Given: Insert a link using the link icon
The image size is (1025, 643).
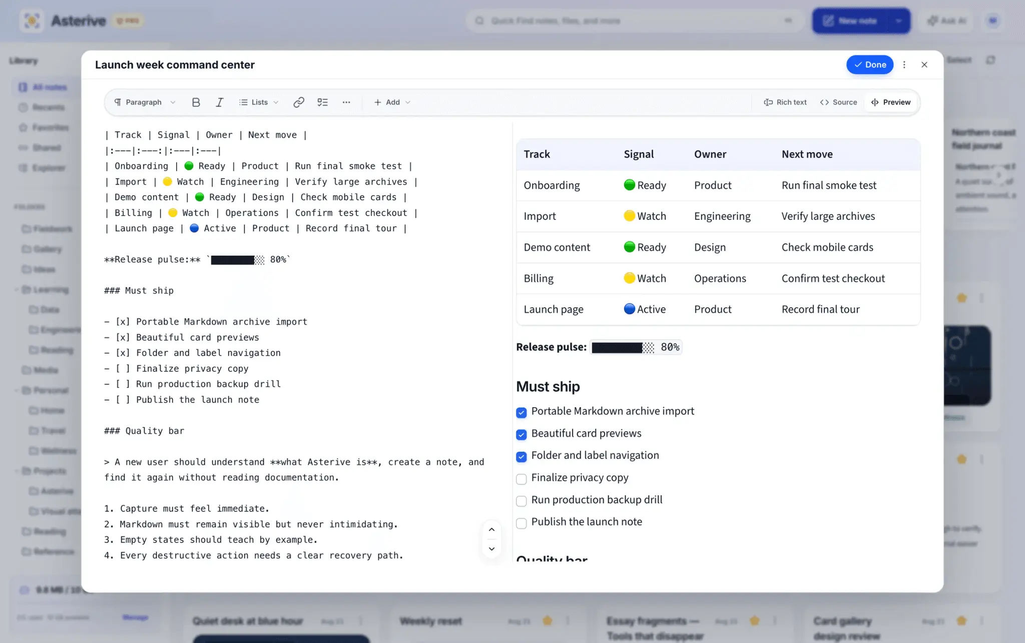Looking at the screenshot, I should coord(299,102).
